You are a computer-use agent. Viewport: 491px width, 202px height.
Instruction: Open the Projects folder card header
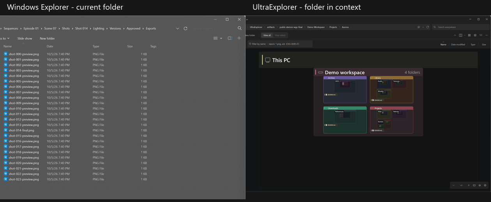(392, 108)
